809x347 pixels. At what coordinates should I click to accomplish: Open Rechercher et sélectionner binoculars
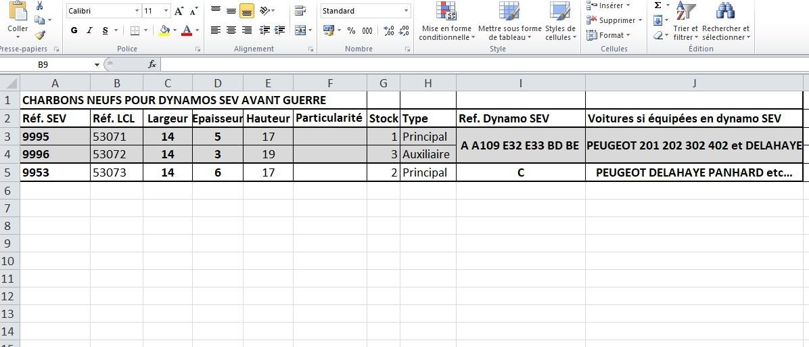coord(725,22)
